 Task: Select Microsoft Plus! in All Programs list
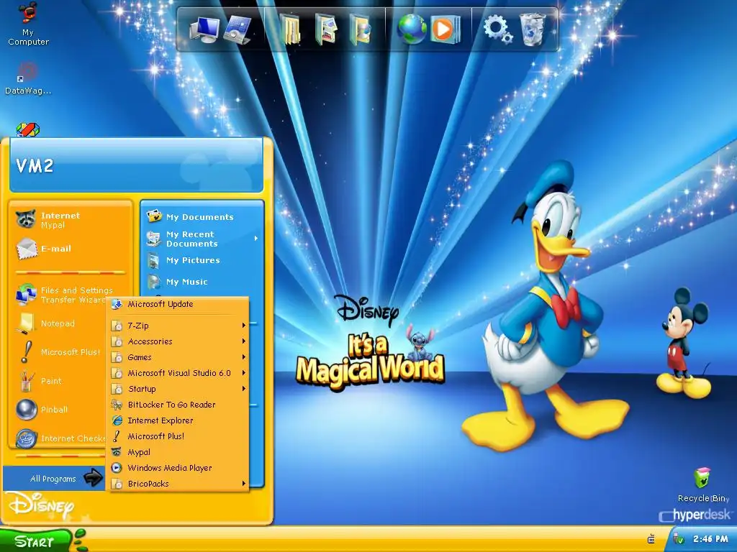click(x=178, y=436)
